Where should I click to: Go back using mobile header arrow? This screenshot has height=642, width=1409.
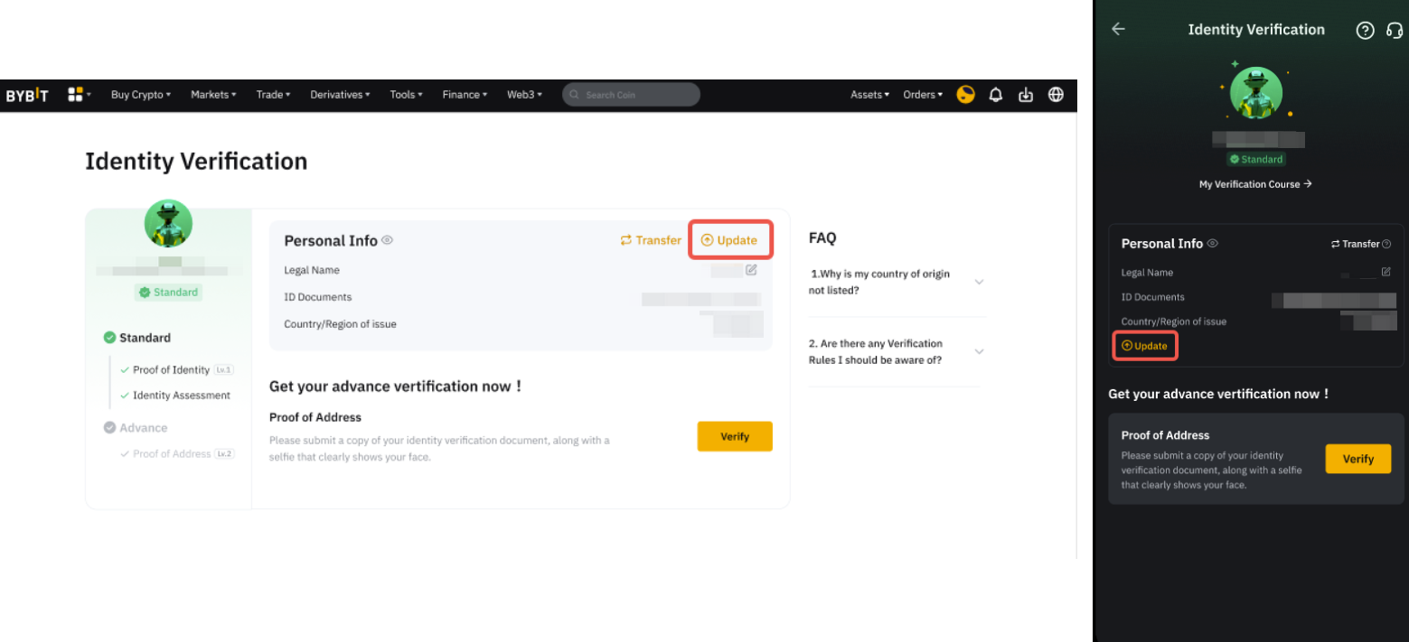coord(1118,29)
